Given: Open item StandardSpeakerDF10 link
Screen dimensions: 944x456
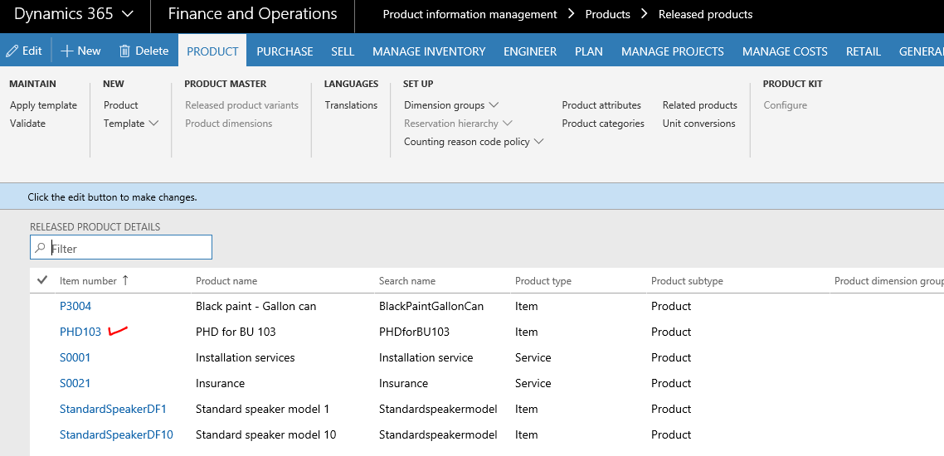Looking at the screenshot, I should pyautogui.click(x=116, y=435).
